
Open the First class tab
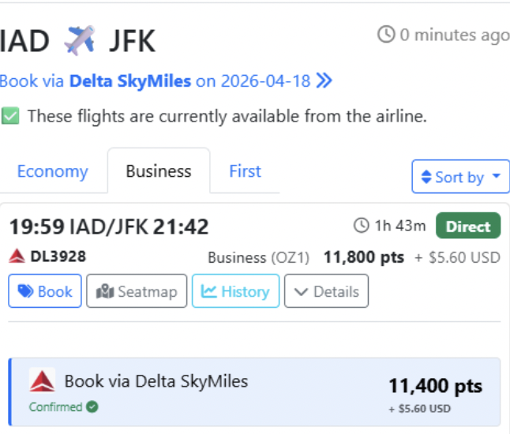pyautogui.click(x=245, y=171)
